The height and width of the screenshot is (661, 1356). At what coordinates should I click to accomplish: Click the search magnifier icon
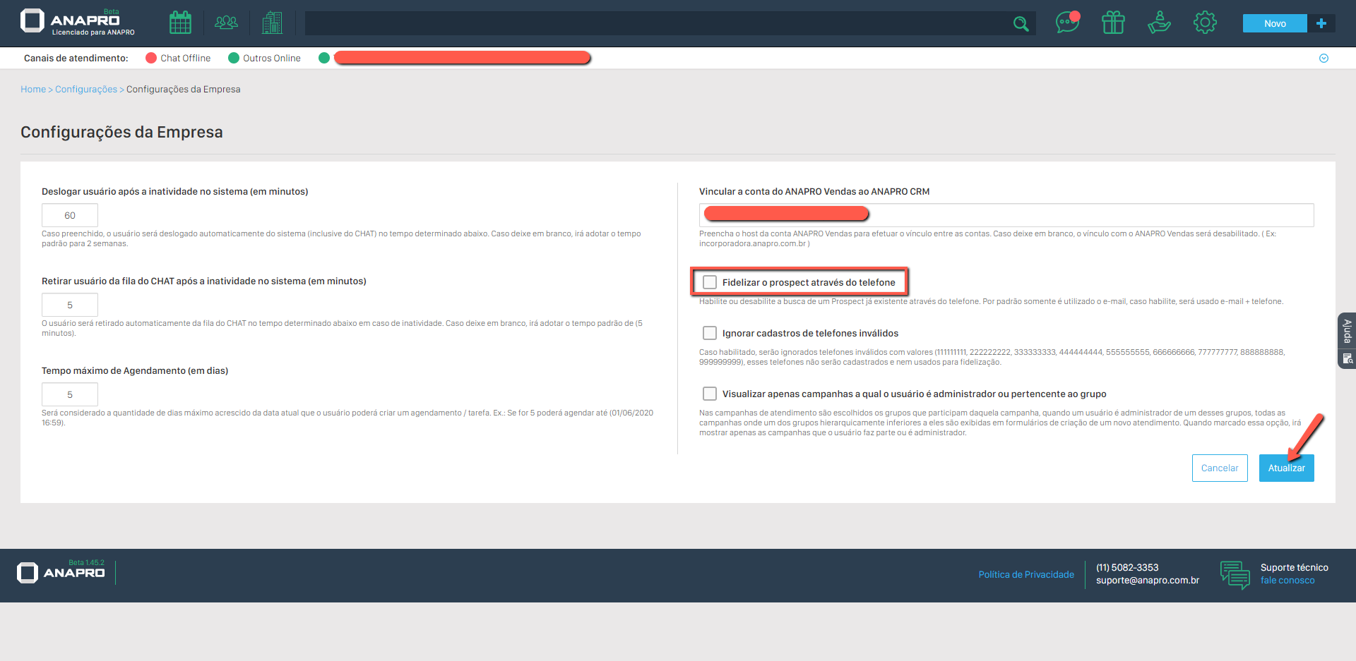click(1021, 24)
